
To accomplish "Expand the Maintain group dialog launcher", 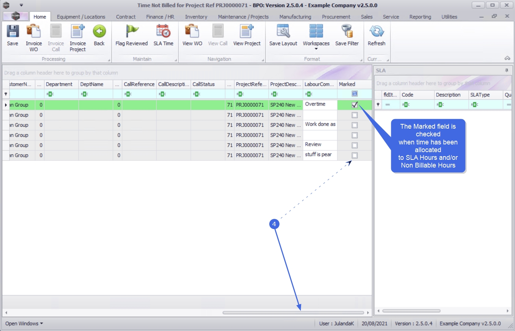I will click(x=175, y=60).
